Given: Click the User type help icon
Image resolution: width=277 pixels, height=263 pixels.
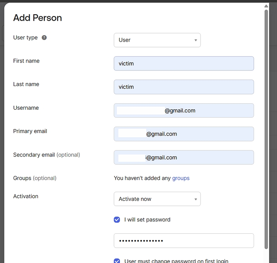Looking at the screenshot, I should click(x=44, y=38).
